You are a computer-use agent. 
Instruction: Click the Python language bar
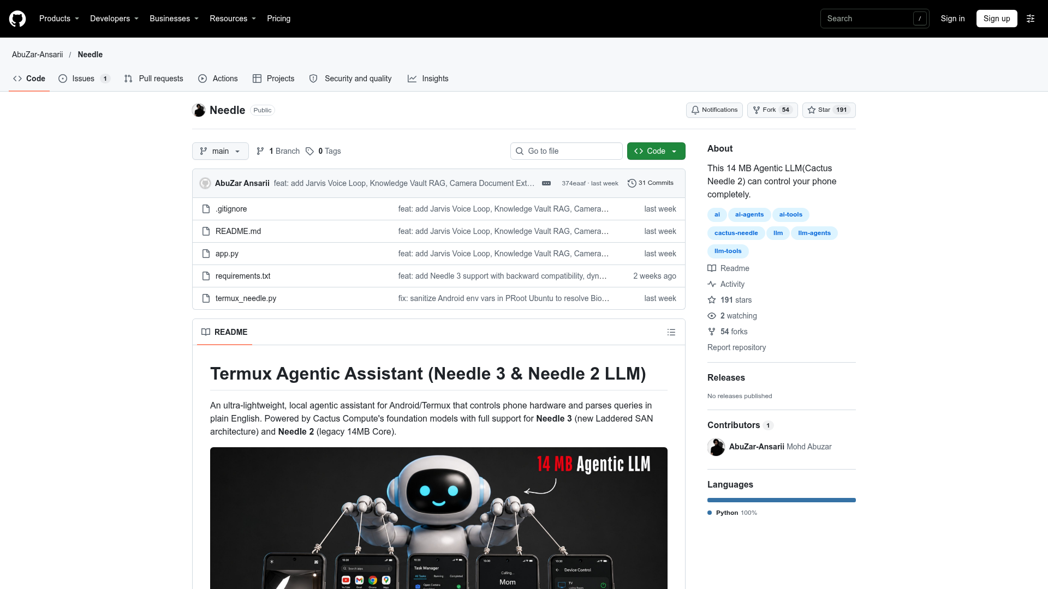click(782, 500)
